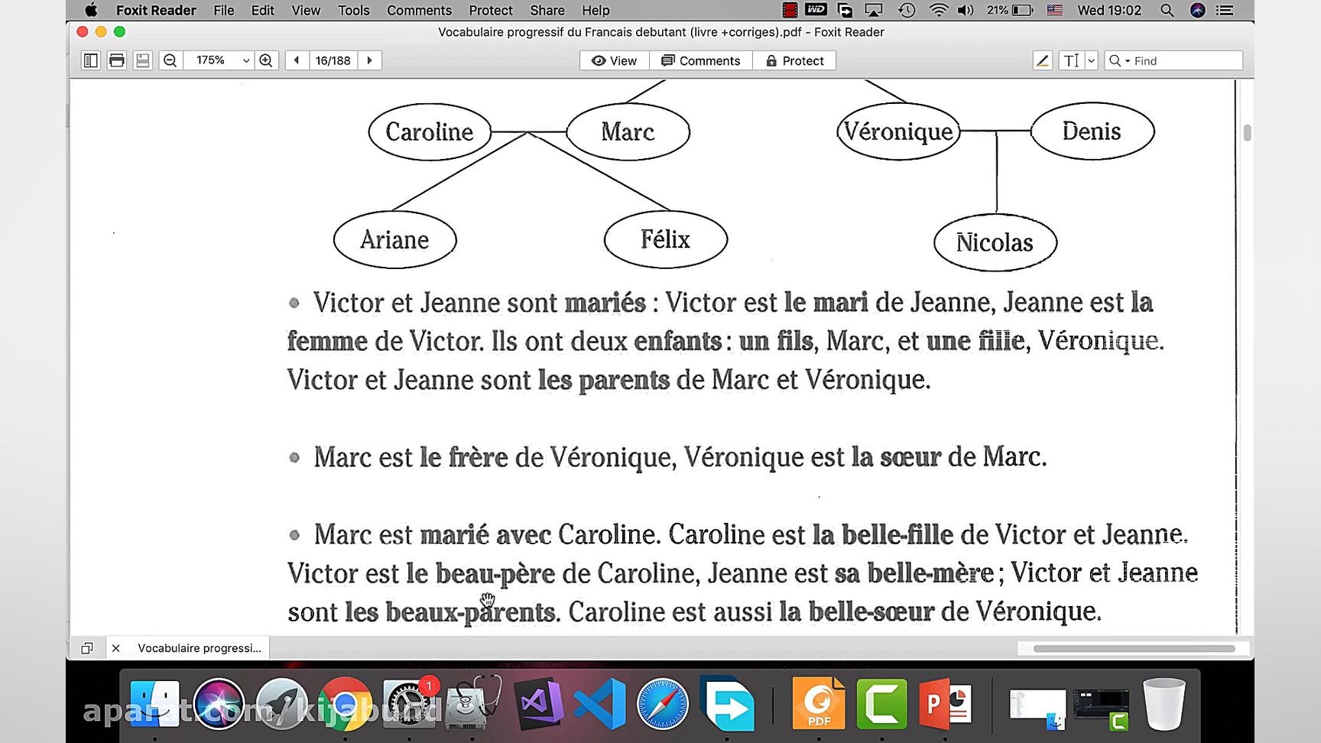Open Finder from the Dock
The height and width of the screenshot is (743, 1321).
[155, 704]
